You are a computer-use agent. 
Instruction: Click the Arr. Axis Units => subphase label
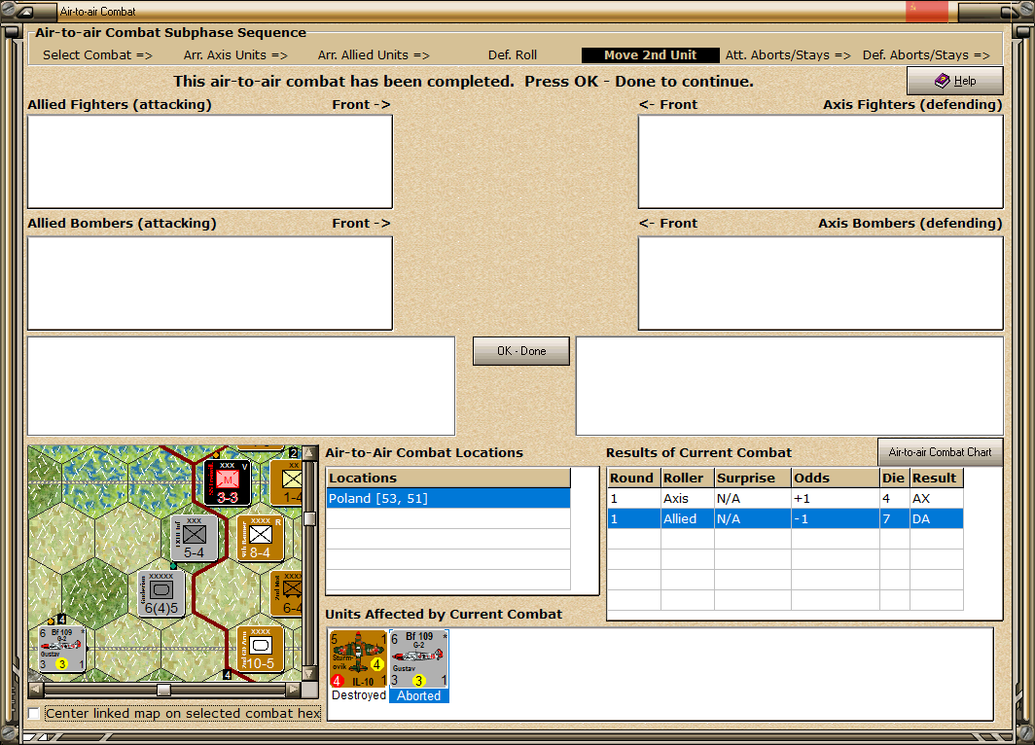click(235, 55)
